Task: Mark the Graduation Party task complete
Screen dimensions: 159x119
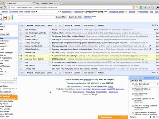Action: point(133,94)
